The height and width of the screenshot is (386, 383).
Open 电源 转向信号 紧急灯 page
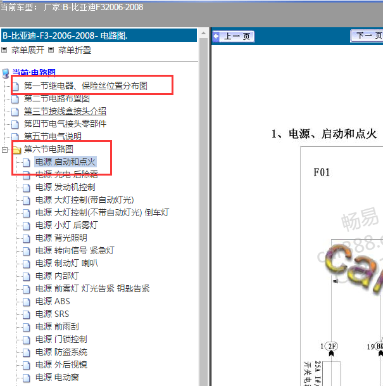click(x=75, y=250)
